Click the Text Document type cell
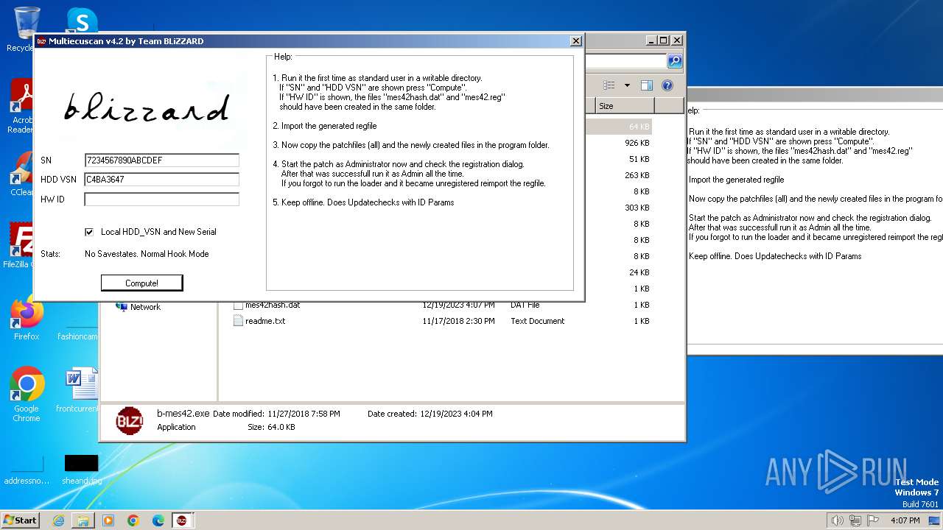This screenshot has width=943, height=530. click(x=537, y=321)
